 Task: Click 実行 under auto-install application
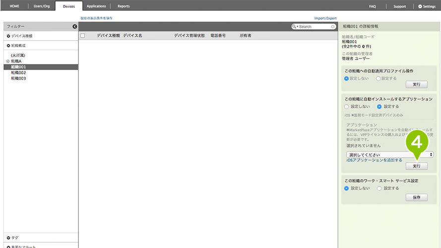pos(417,166)
